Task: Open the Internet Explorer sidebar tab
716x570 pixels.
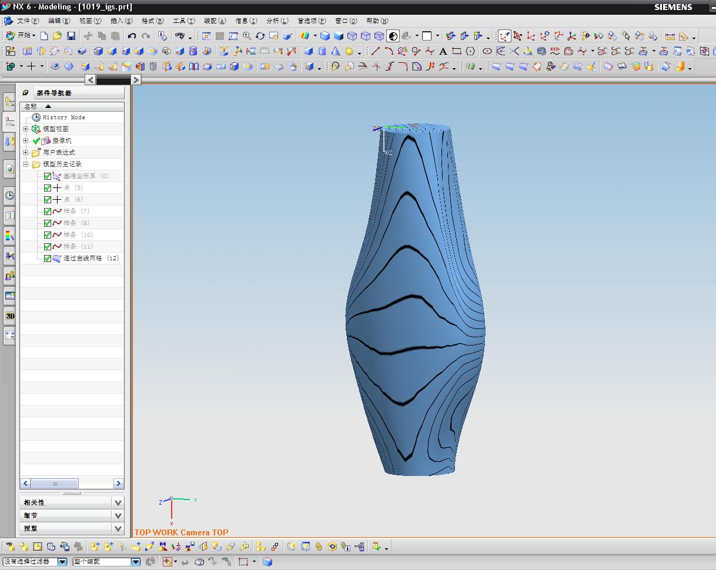Action: coord(9,169)
